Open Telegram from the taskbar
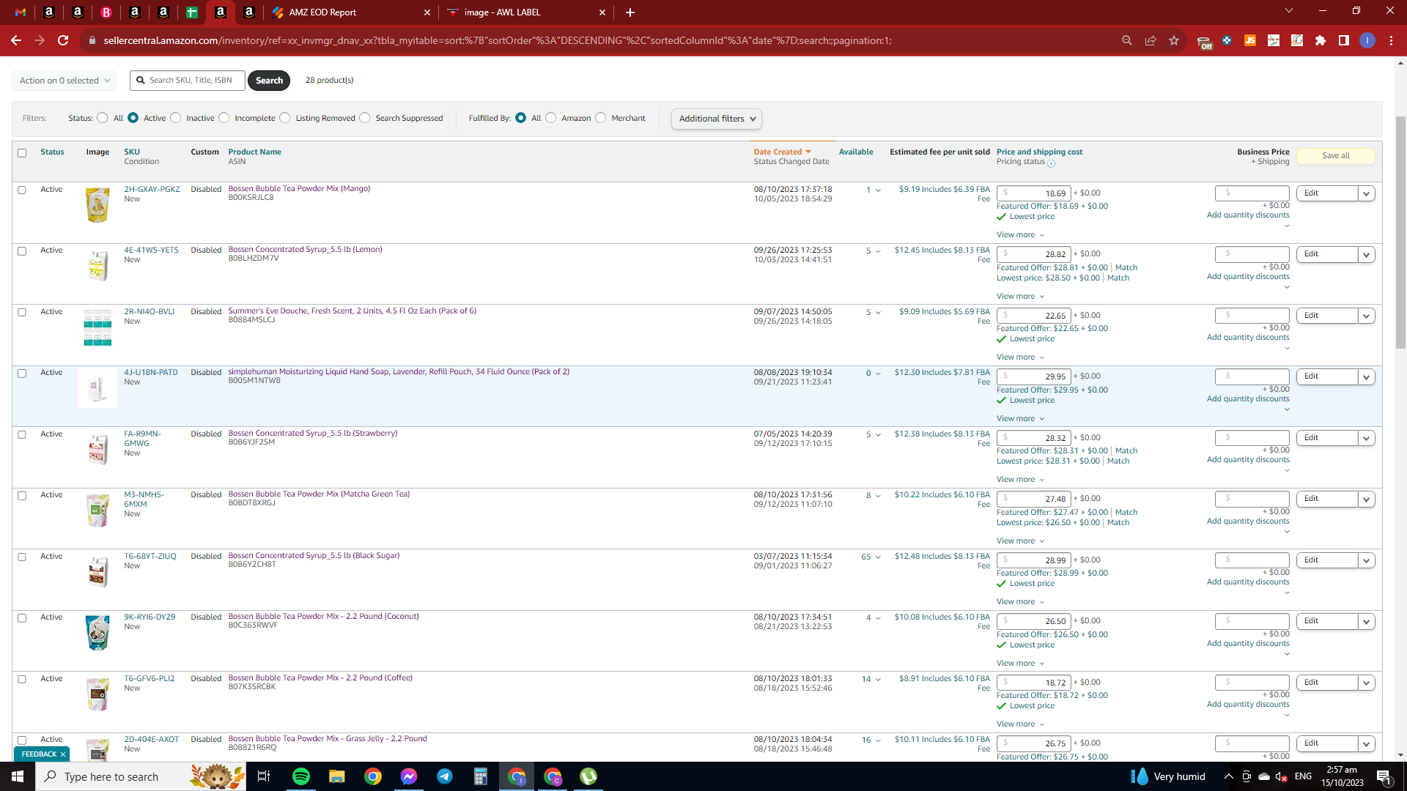This screenshot has height=791, width=1407. [x=445, y=776]
